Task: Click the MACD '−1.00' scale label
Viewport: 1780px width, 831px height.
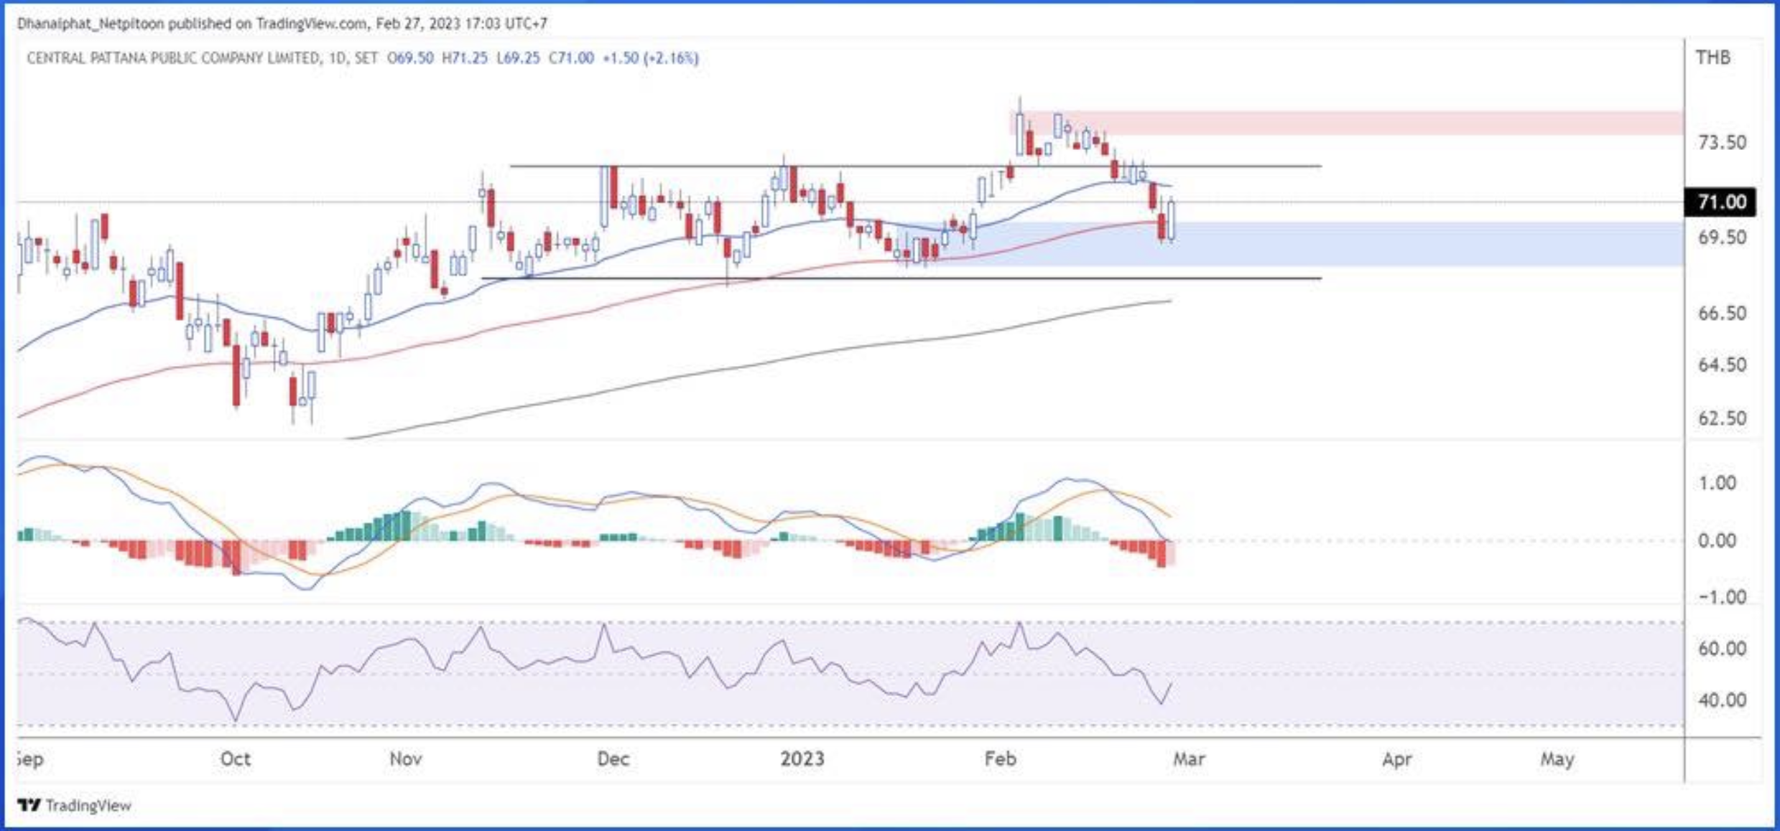Action: coord(1718,597)
